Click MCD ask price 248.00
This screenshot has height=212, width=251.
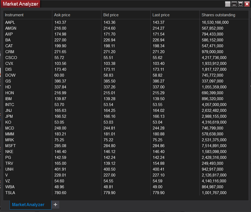click(60, 128)
